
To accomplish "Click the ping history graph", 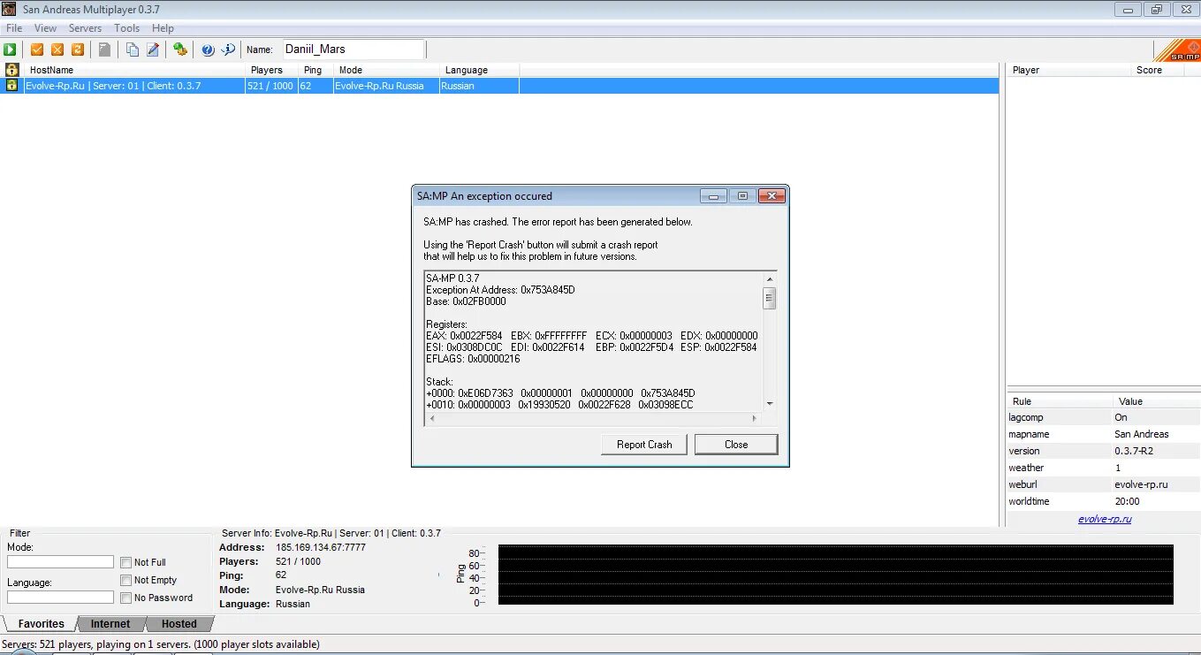I will coord(835,575).
